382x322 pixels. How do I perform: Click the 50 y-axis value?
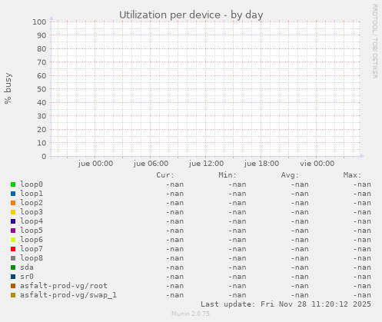[42, 89]
